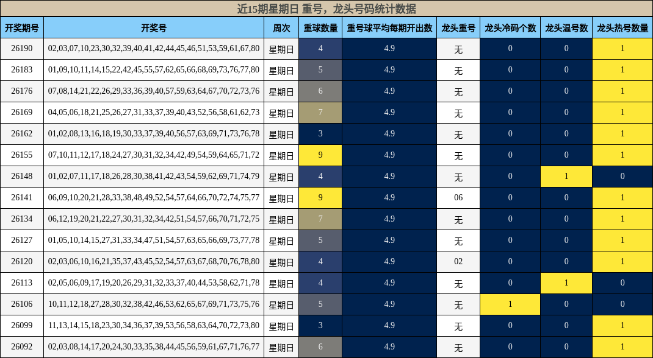Click the 龙头重号 value 02 in row 26120
The width and height of the screenshot is (653, 358).
458,262
